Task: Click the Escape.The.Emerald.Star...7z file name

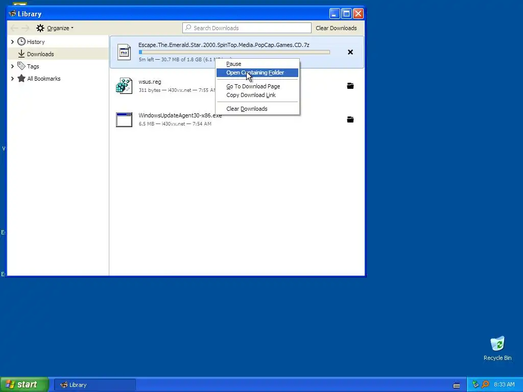Action: tap(224, 45)
